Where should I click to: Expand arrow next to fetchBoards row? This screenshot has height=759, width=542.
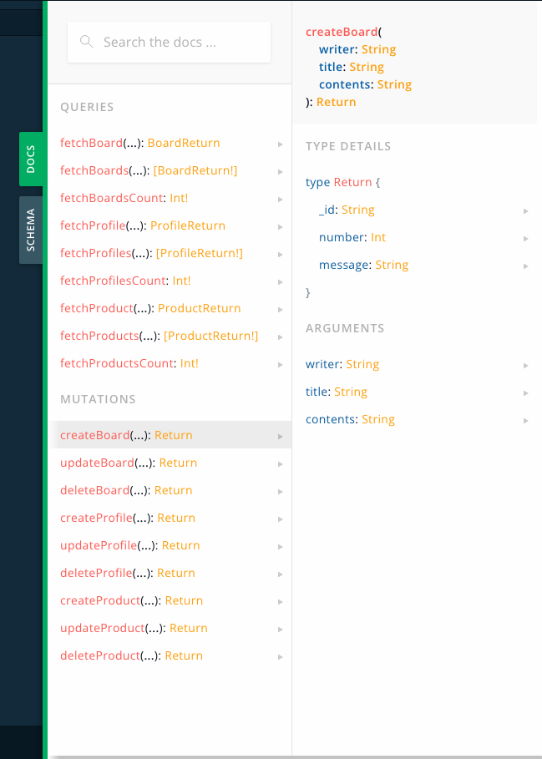(281, 172)
